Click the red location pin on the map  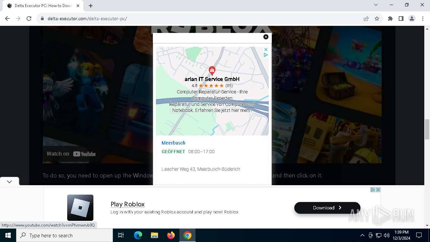coord(212,71)
